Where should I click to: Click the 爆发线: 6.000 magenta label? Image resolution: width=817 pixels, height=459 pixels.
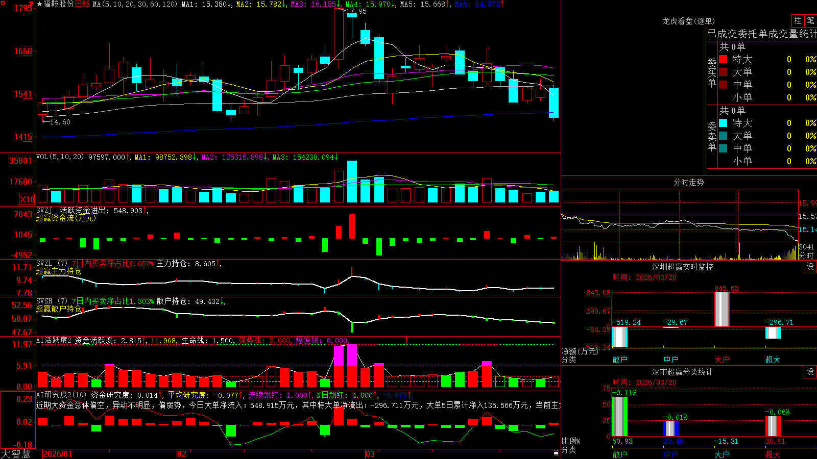click(x=322, y=340)
